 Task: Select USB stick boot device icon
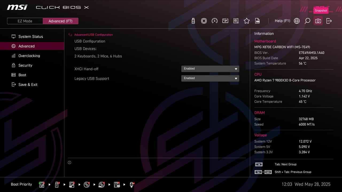click(x=57, y=184)
